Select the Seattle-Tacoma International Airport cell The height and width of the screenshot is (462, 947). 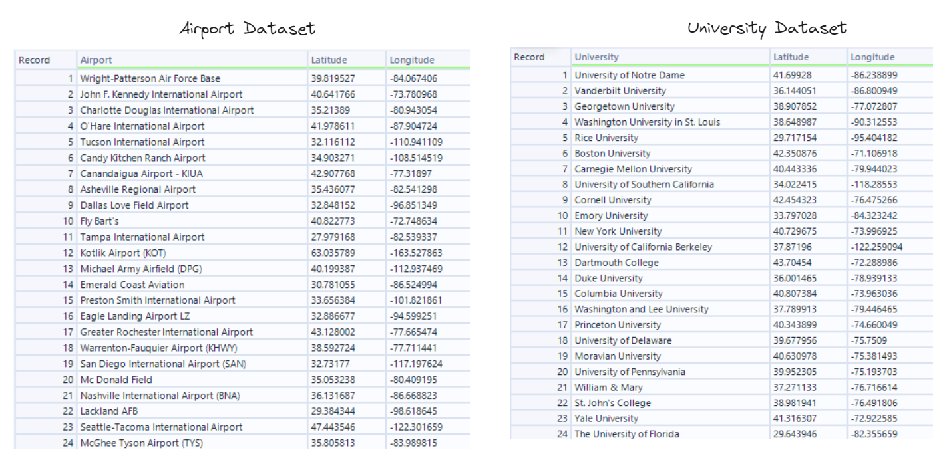(x=161, y=427)
